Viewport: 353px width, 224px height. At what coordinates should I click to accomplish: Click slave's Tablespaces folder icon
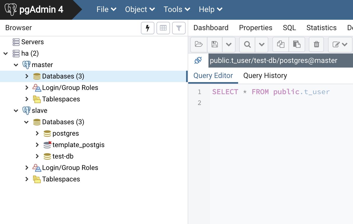[37, 179]
